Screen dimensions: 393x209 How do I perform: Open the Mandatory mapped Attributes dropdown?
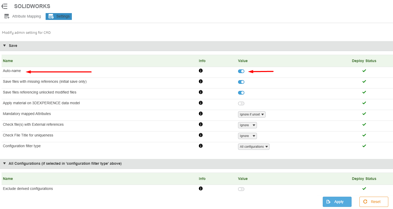252,114
